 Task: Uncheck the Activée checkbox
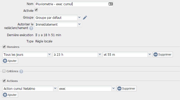tap(36, 10)
